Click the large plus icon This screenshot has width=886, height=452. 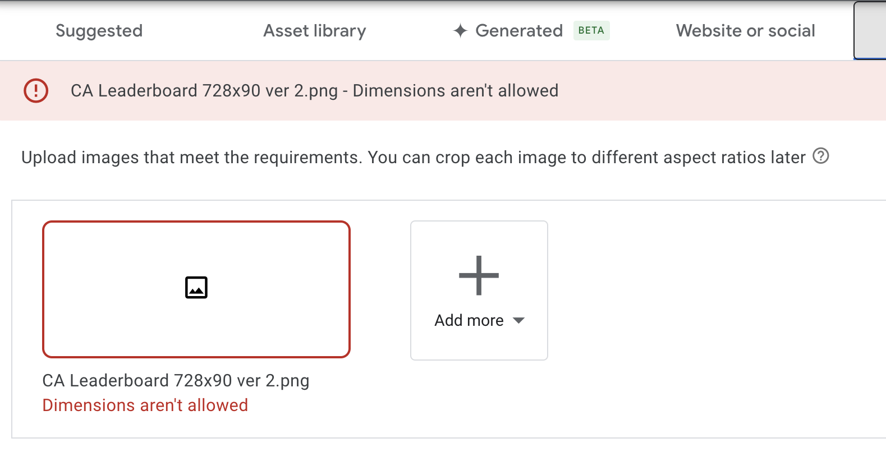click(x=479, y=275)
